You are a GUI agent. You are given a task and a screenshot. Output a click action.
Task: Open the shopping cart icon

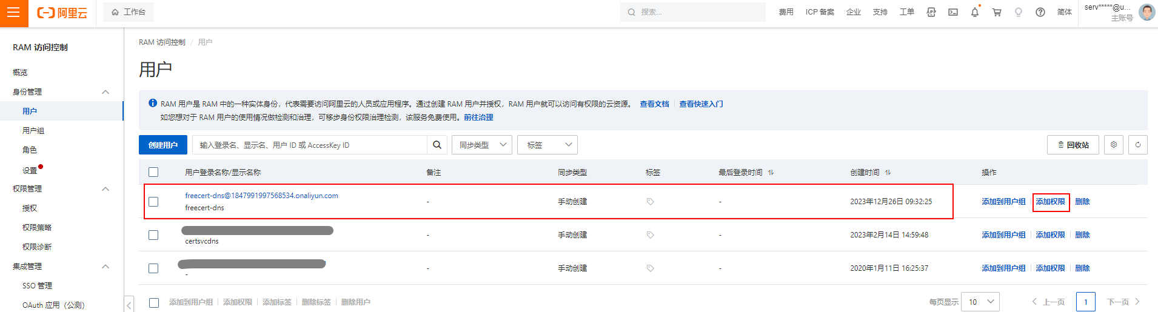[997, 12]
